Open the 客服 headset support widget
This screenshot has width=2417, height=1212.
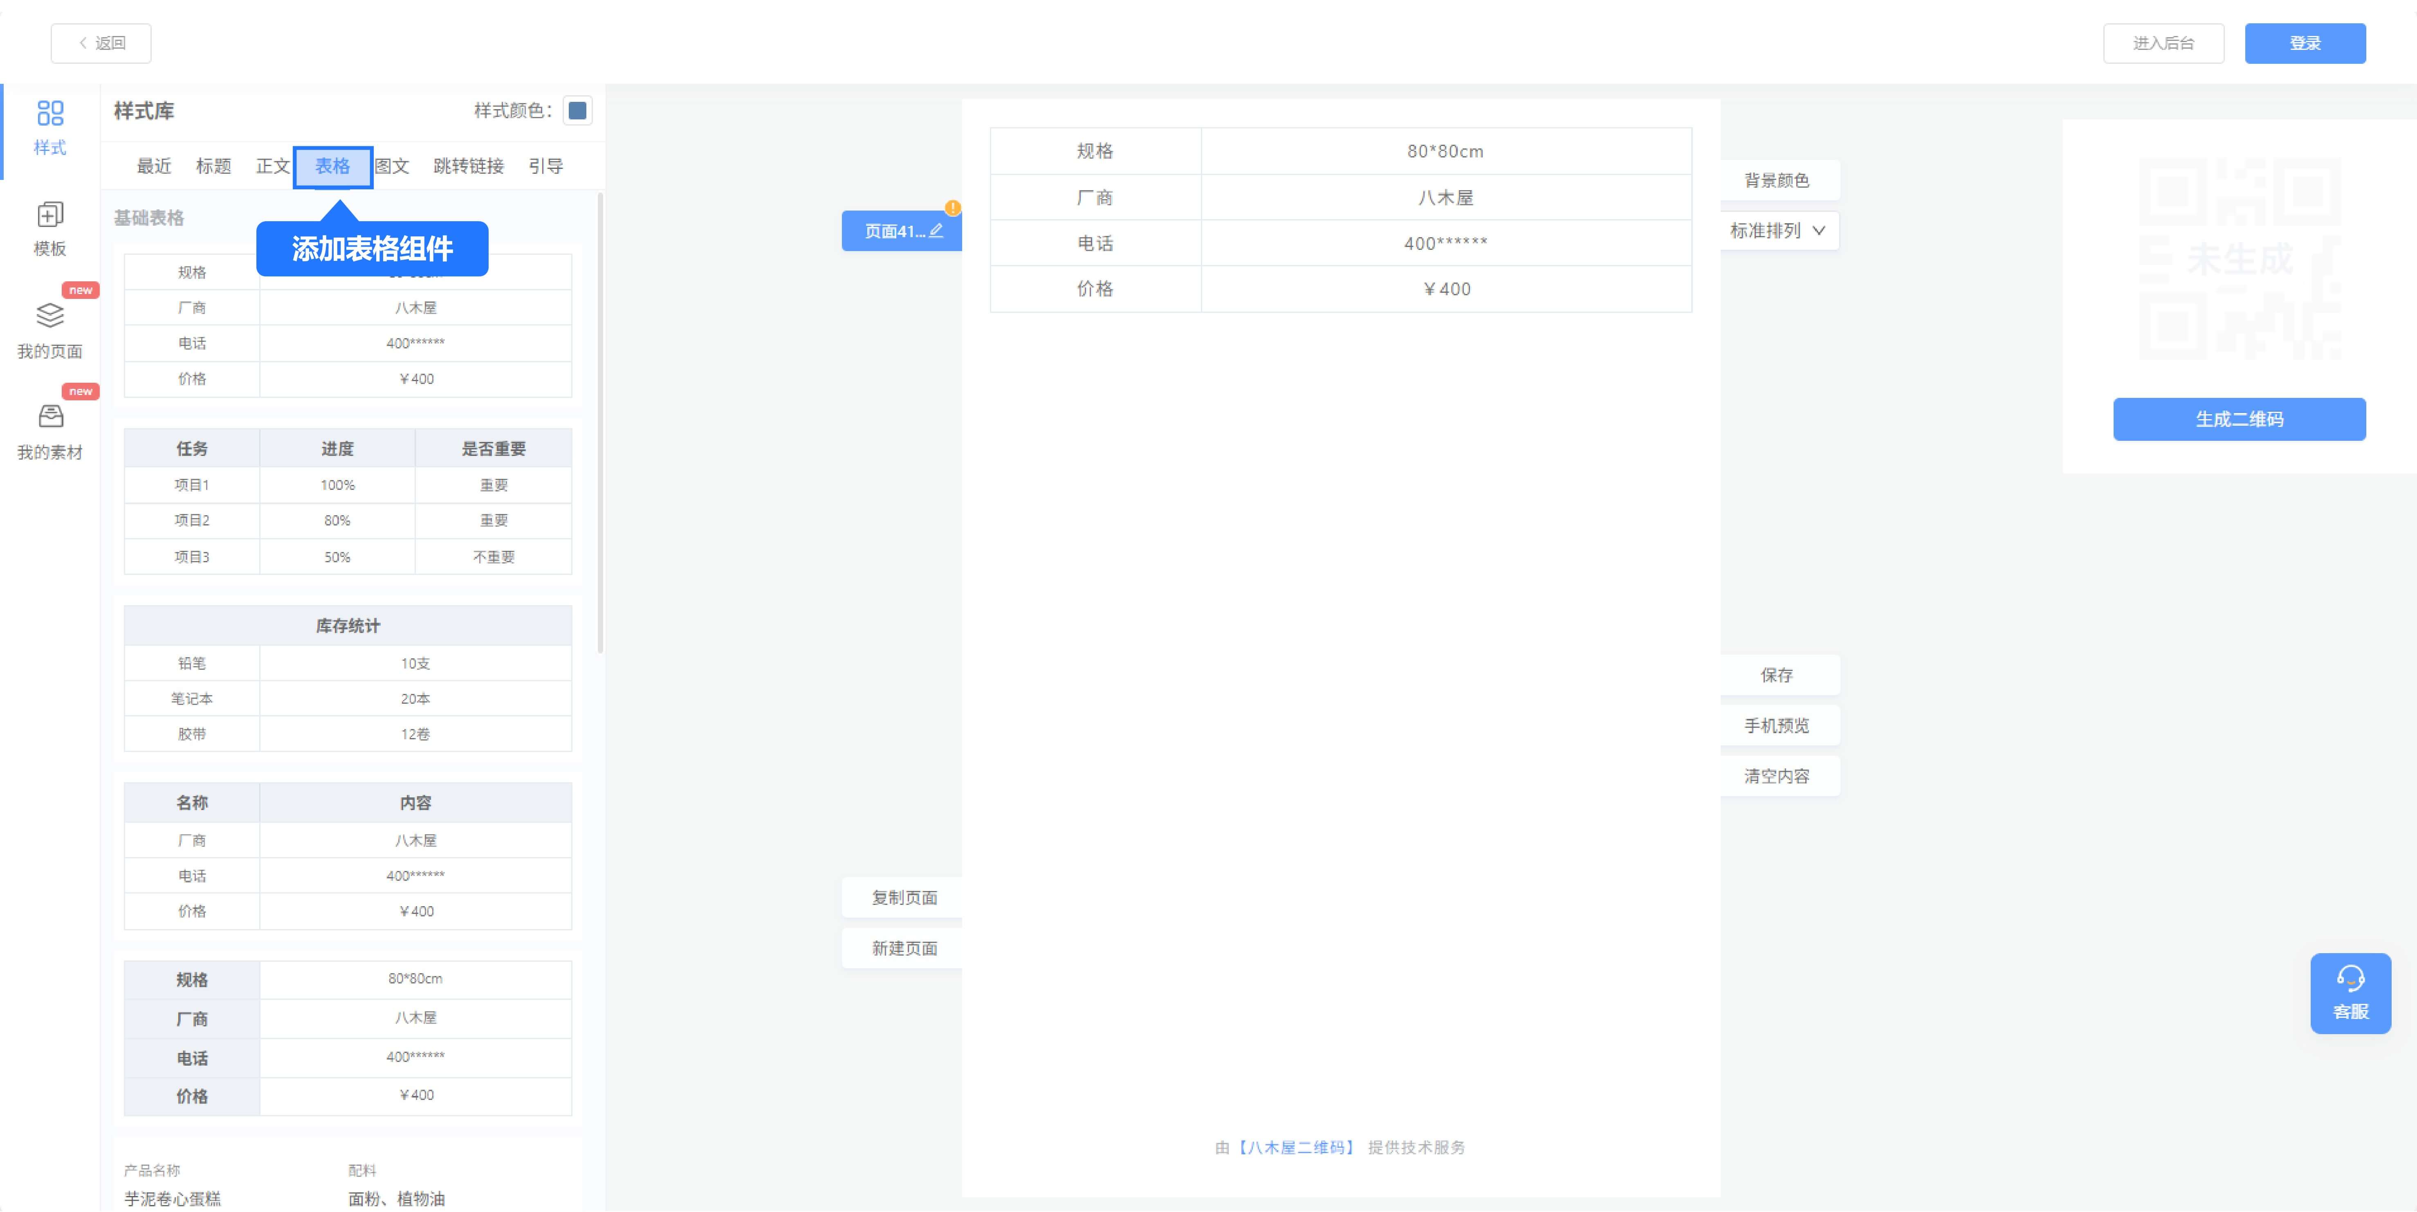tap(2350, 992)
